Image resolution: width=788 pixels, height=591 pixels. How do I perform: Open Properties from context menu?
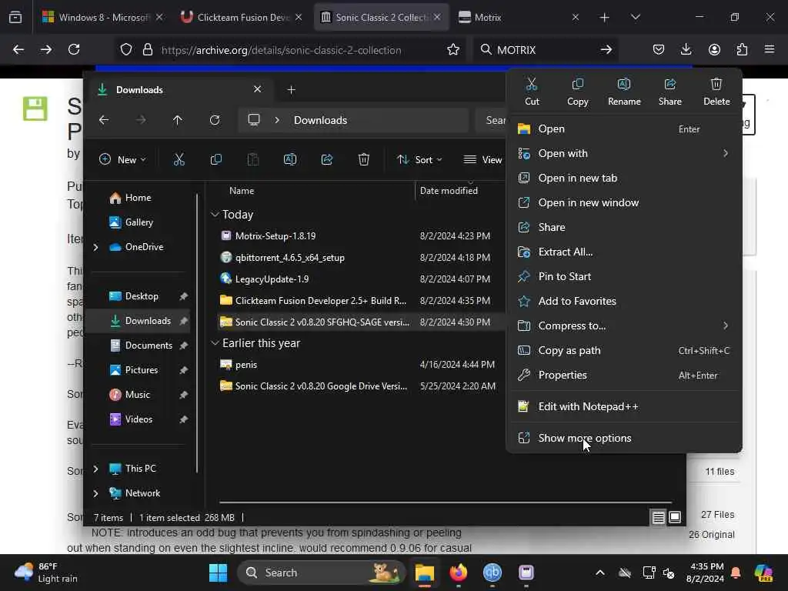(623, 375)
